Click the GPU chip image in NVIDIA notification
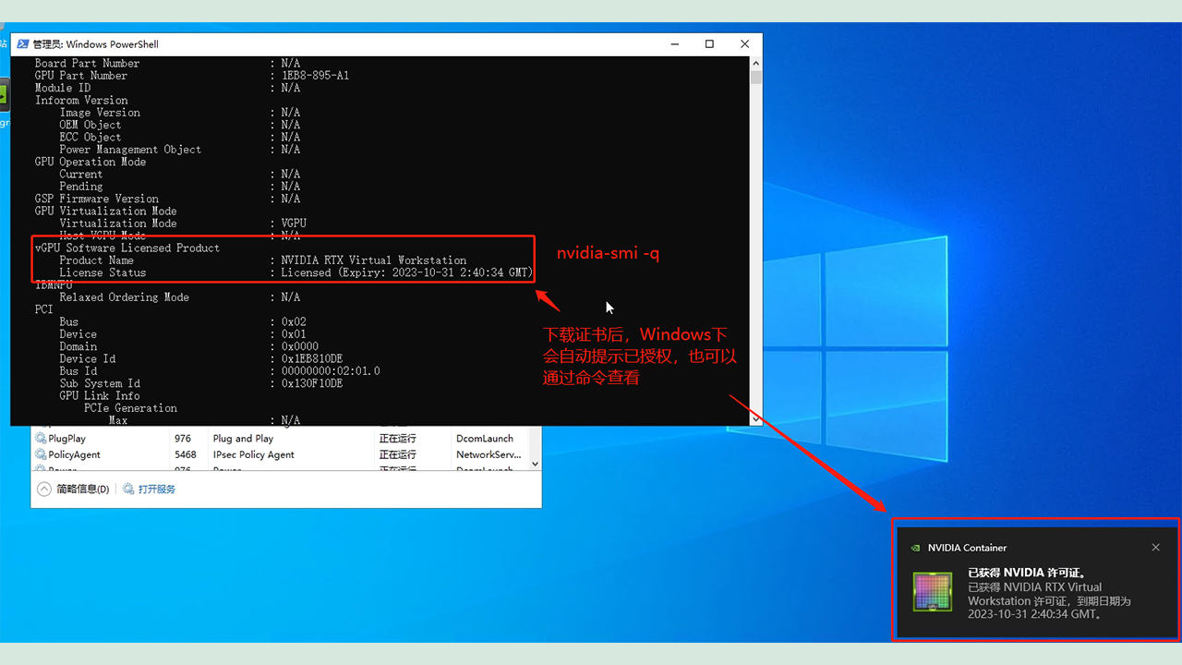 point(933,592)
